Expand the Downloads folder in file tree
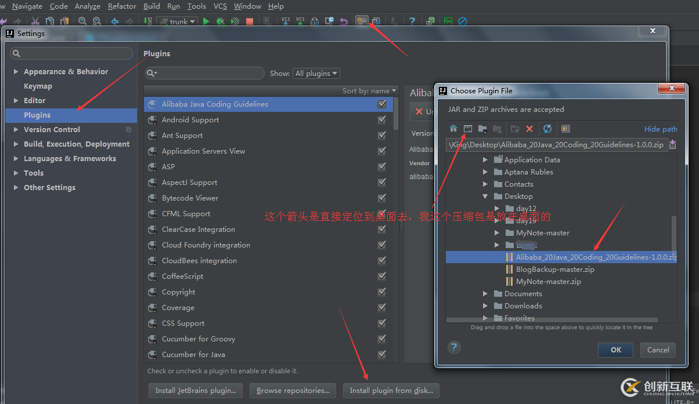Screen dimensions: 699x404 485,306
